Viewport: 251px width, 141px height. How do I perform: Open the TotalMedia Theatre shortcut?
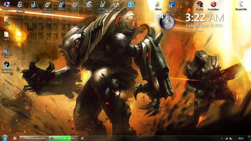tap(7, 68)
